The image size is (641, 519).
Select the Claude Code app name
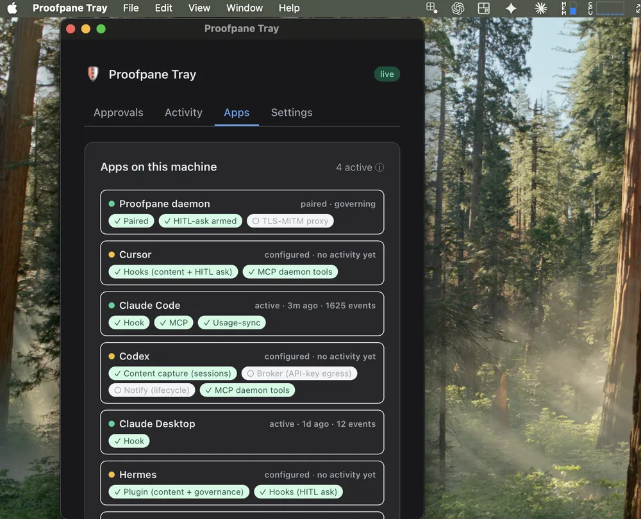click(x=149, y=305)
